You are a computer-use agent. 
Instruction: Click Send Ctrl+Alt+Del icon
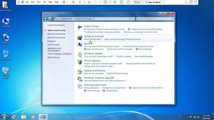point(73,2)
